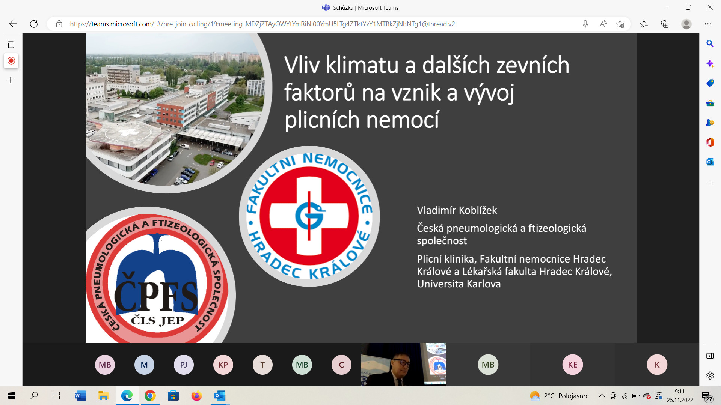The height and width of the screenshot is (405, 721).
Task: Open taskbar Search
Action: pos(34,396)
